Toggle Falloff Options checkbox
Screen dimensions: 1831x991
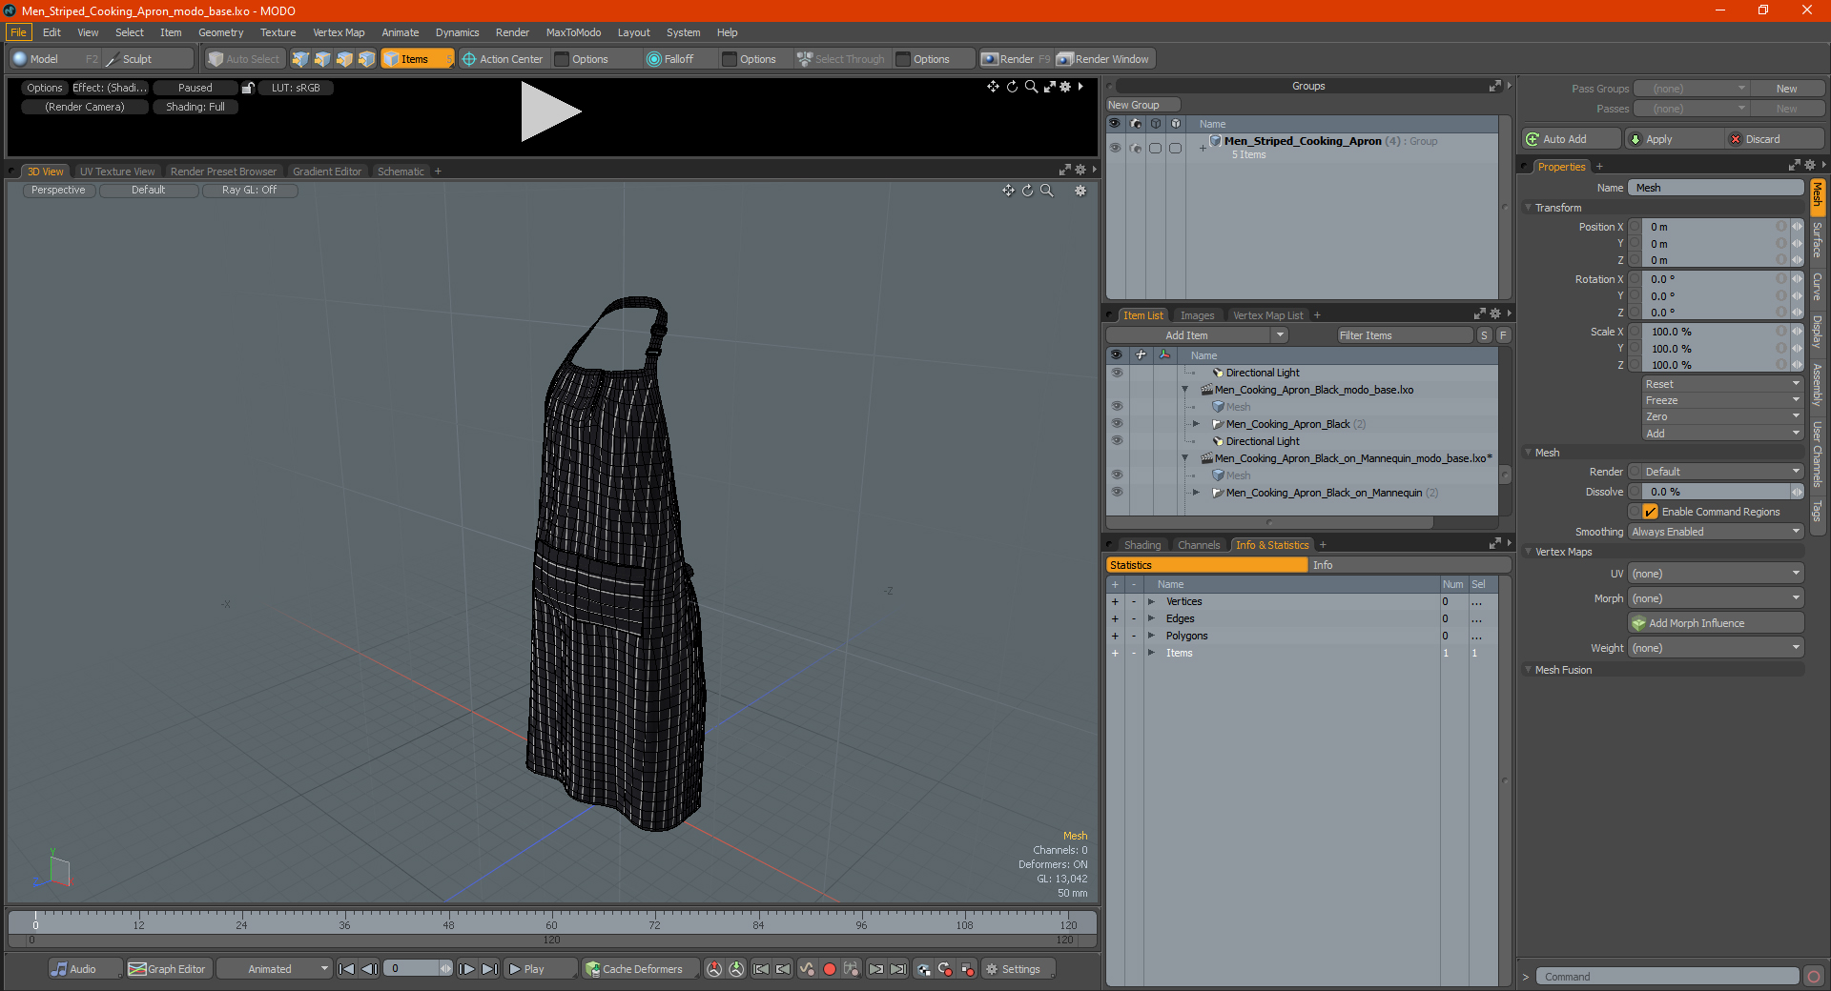point(730,59)
